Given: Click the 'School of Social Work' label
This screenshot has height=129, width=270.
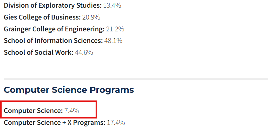Looking at the screenshot, I should point(38,52).
